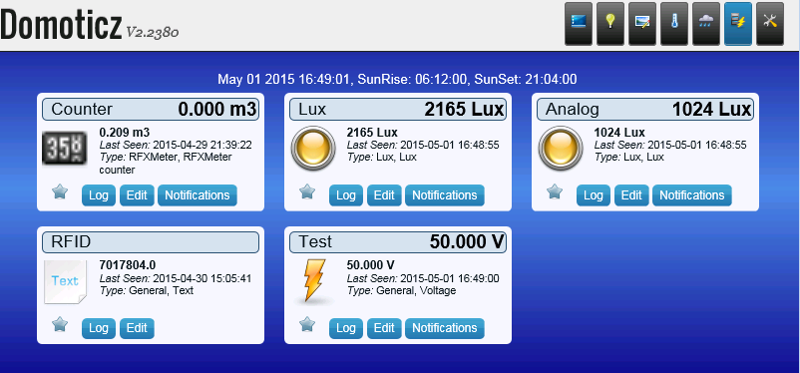
Task: Open the light bulb Switches page
Action: point(610,24)
